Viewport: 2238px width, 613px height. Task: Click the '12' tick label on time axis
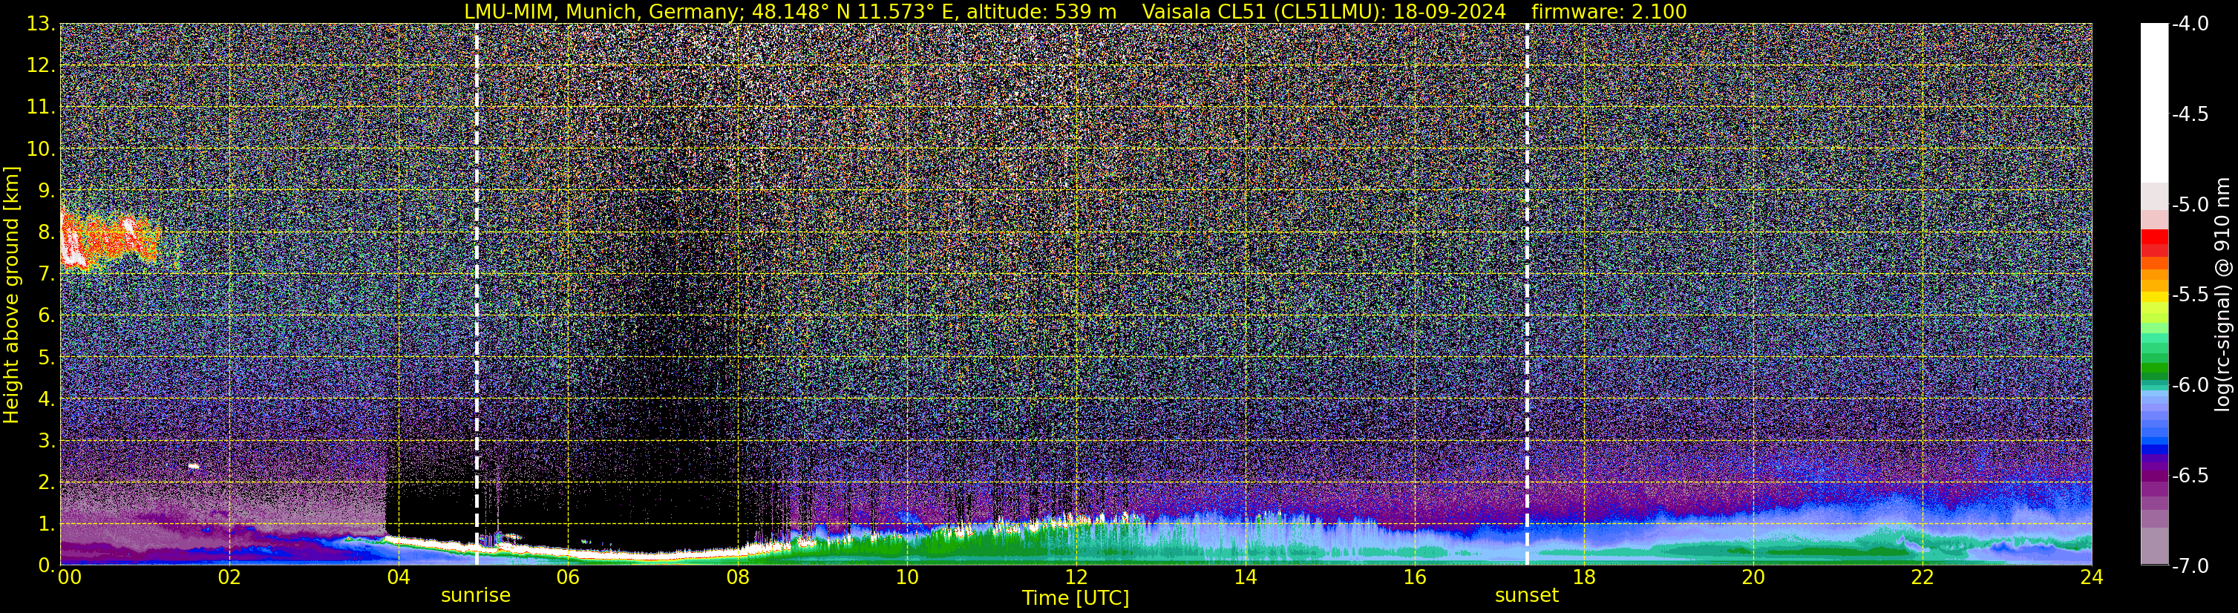pyautogui.click(x=1076, y=577)
